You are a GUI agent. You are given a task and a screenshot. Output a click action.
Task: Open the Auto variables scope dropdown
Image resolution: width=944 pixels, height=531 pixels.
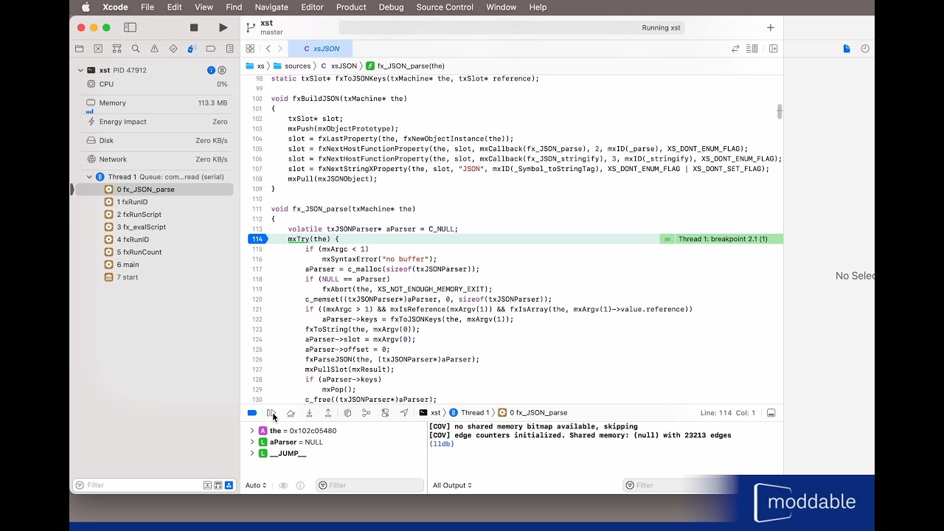tap(256, 485)
